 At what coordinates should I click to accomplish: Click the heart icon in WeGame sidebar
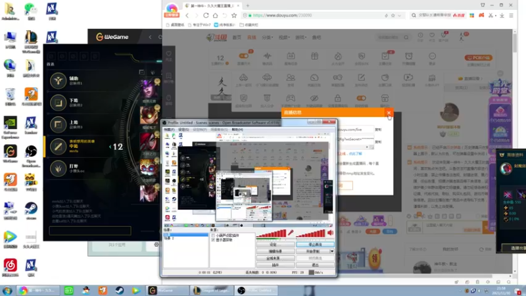169,54
